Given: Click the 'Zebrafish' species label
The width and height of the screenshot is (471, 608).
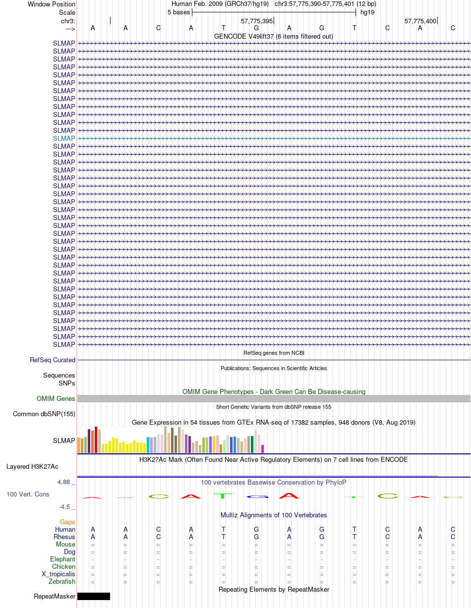Looking at the screenshot, I should (62, 582).
